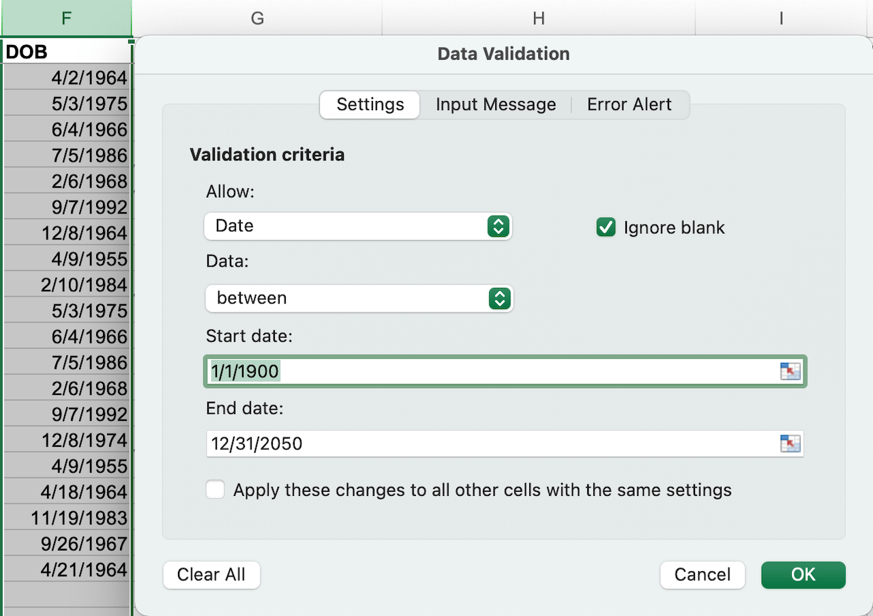Switch to the Input Message tab
This screenshot has width=873, height=616.
click(496, 104)
